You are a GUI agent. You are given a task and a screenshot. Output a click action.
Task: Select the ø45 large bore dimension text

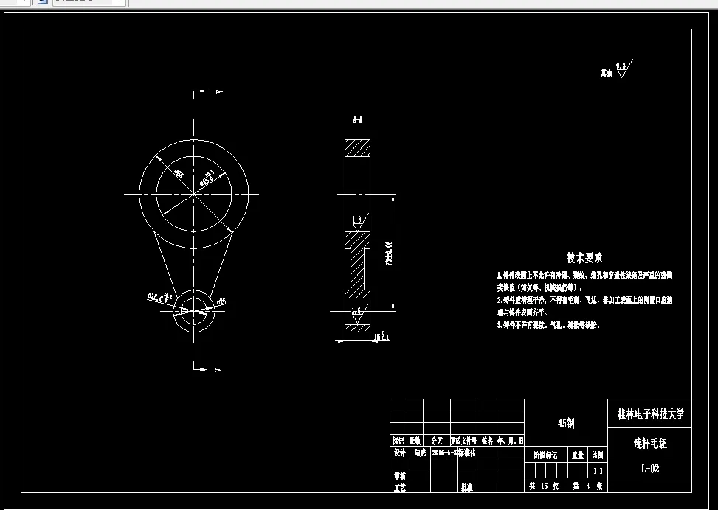pyautogui.click(x=207, y=178)
